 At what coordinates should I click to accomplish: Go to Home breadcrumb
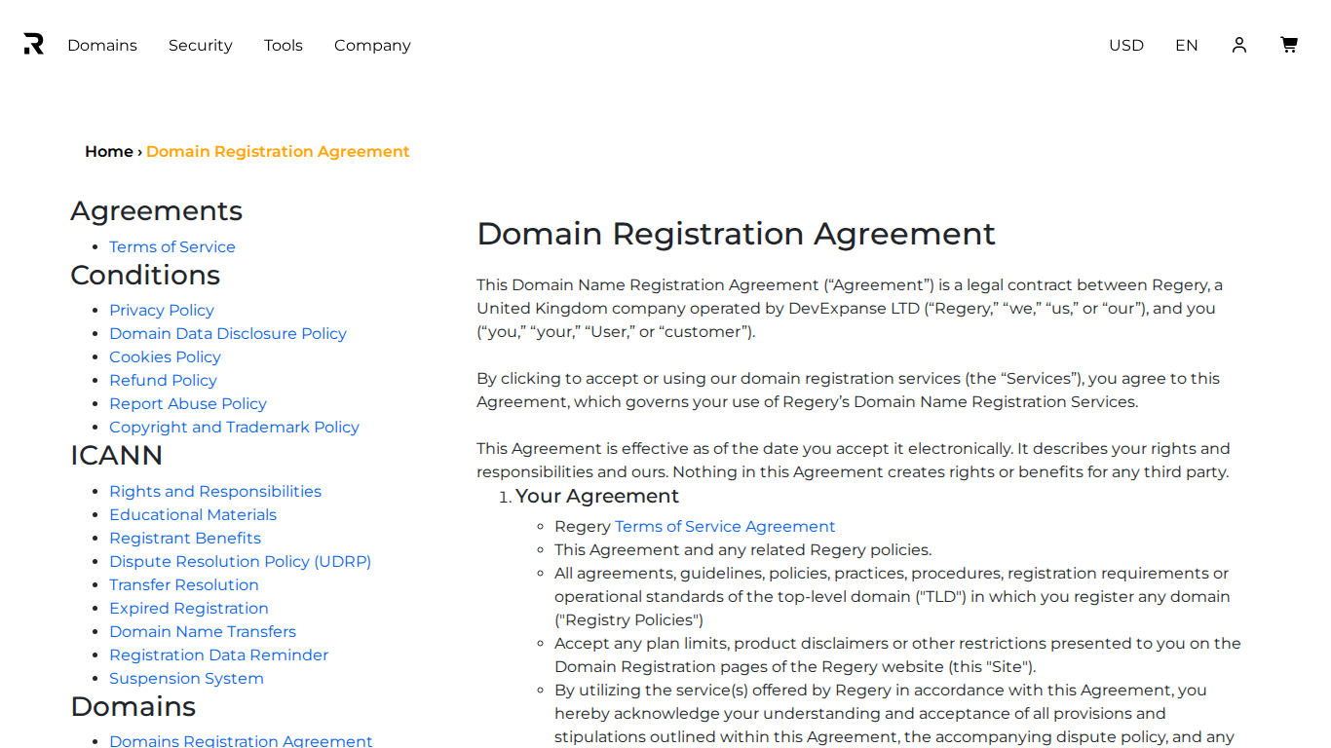109,152
